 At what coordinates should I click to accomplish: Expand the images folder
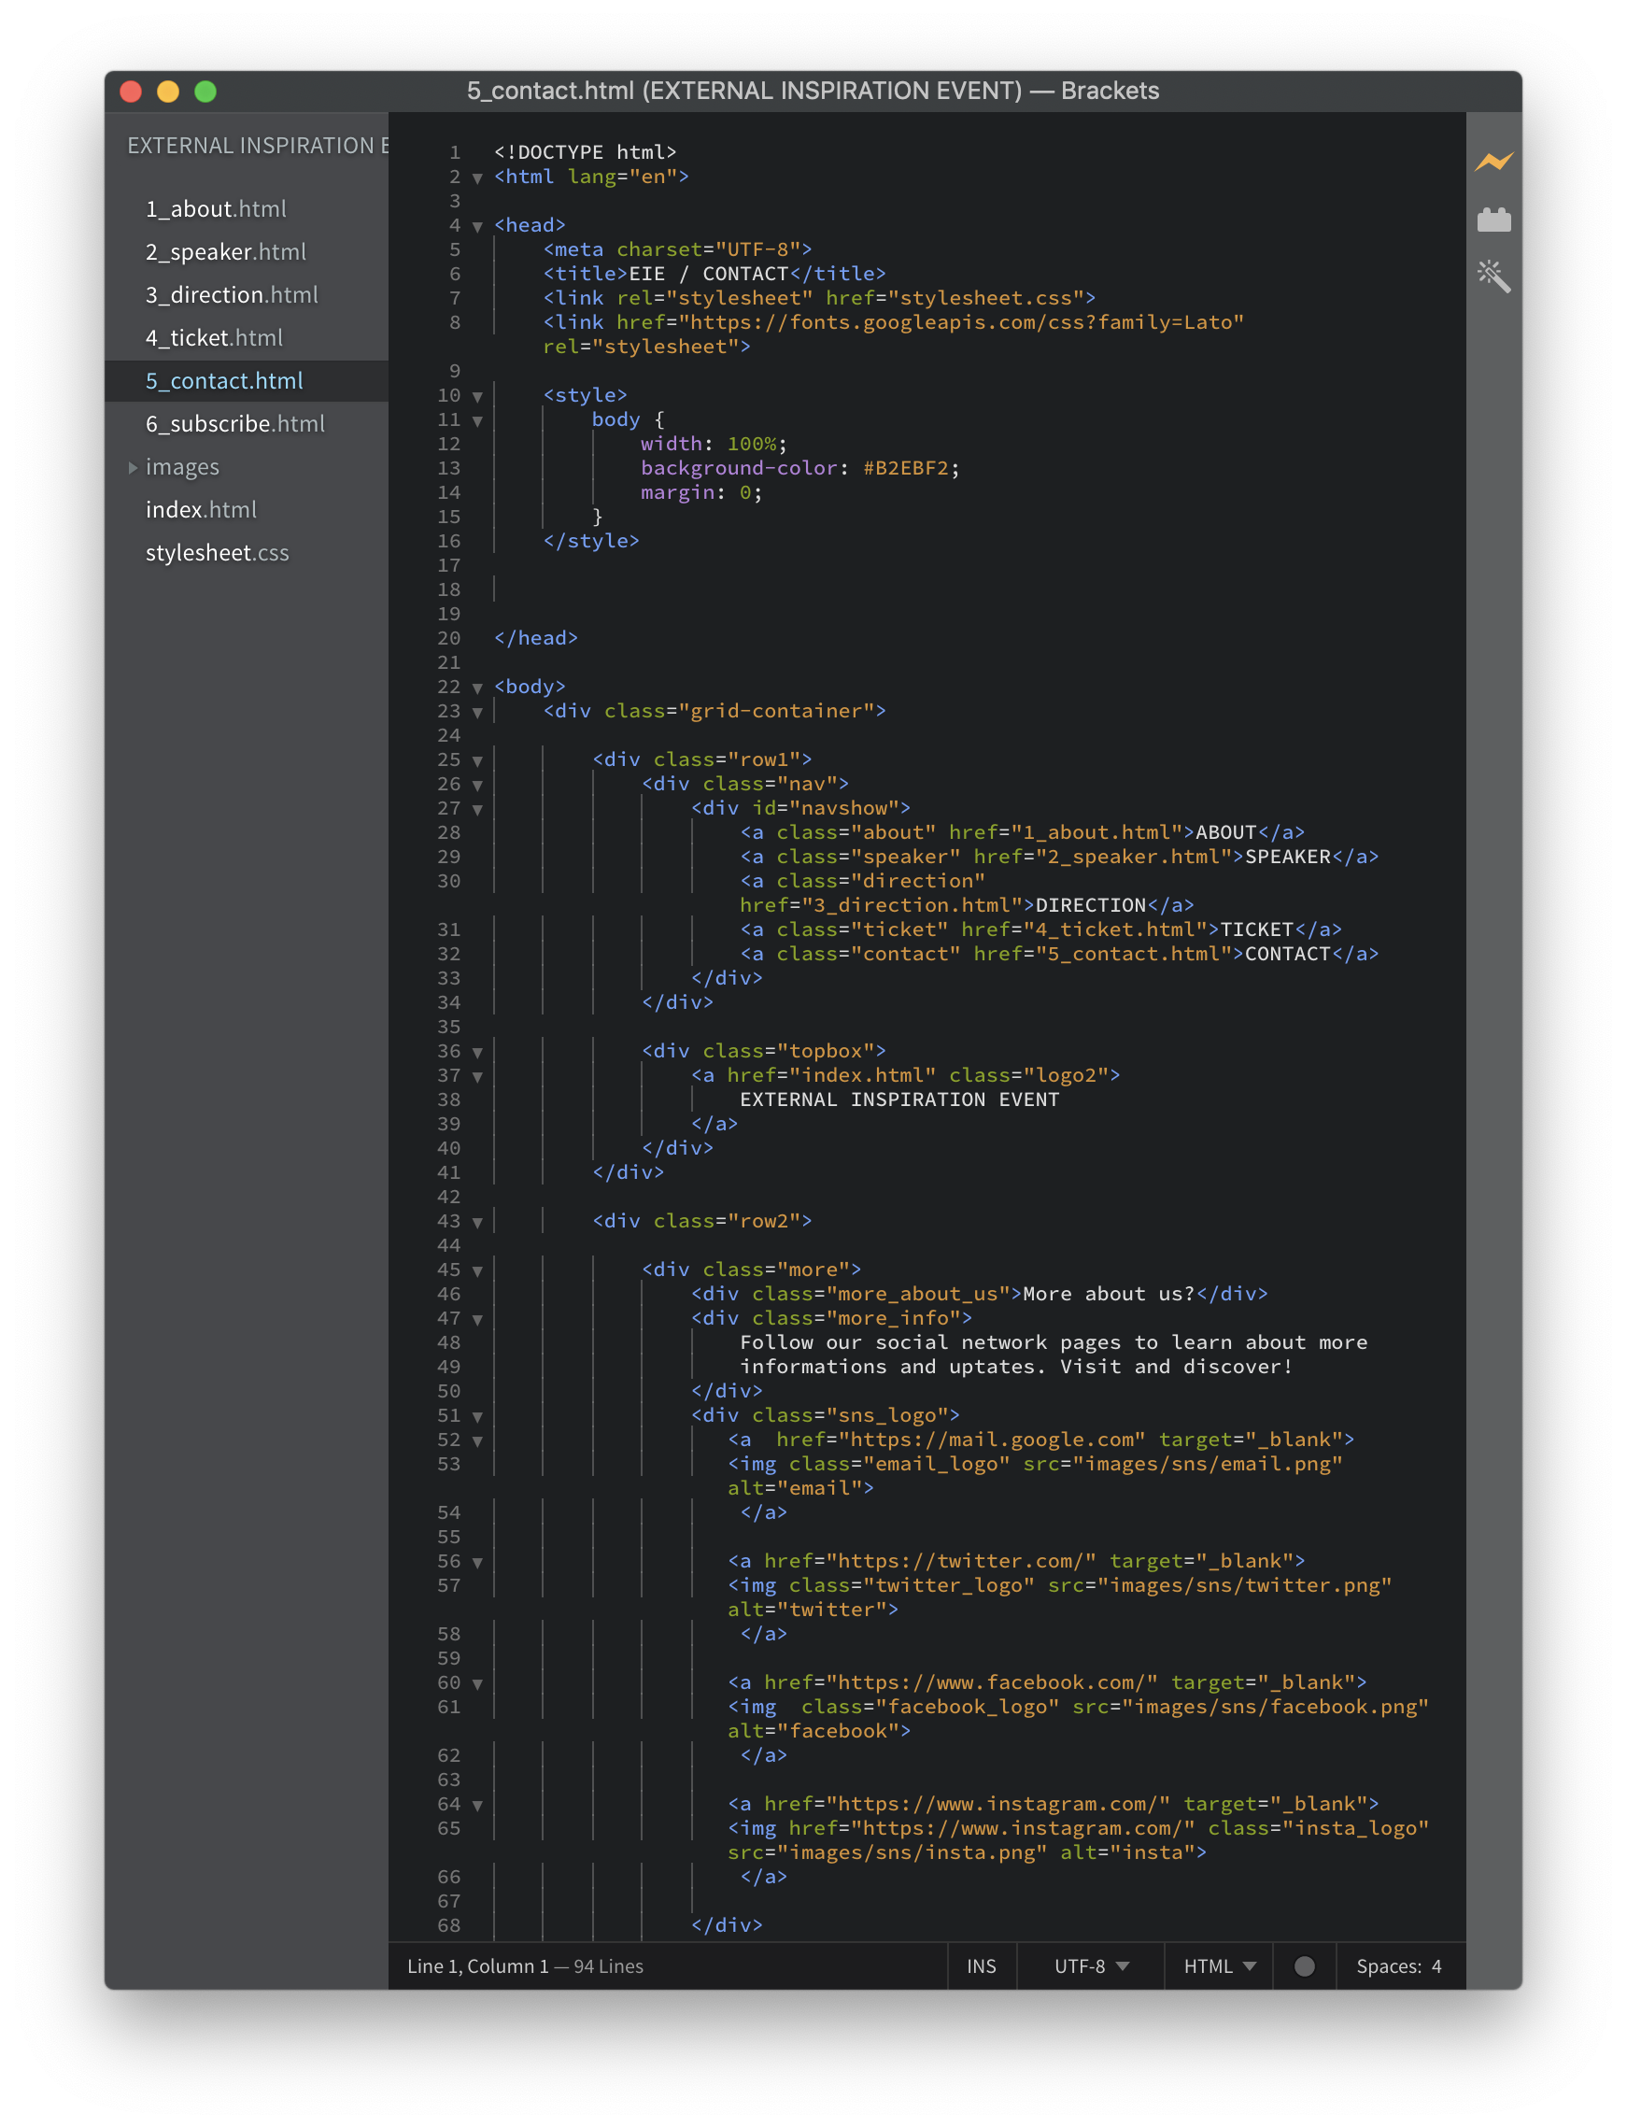(133, 467)
